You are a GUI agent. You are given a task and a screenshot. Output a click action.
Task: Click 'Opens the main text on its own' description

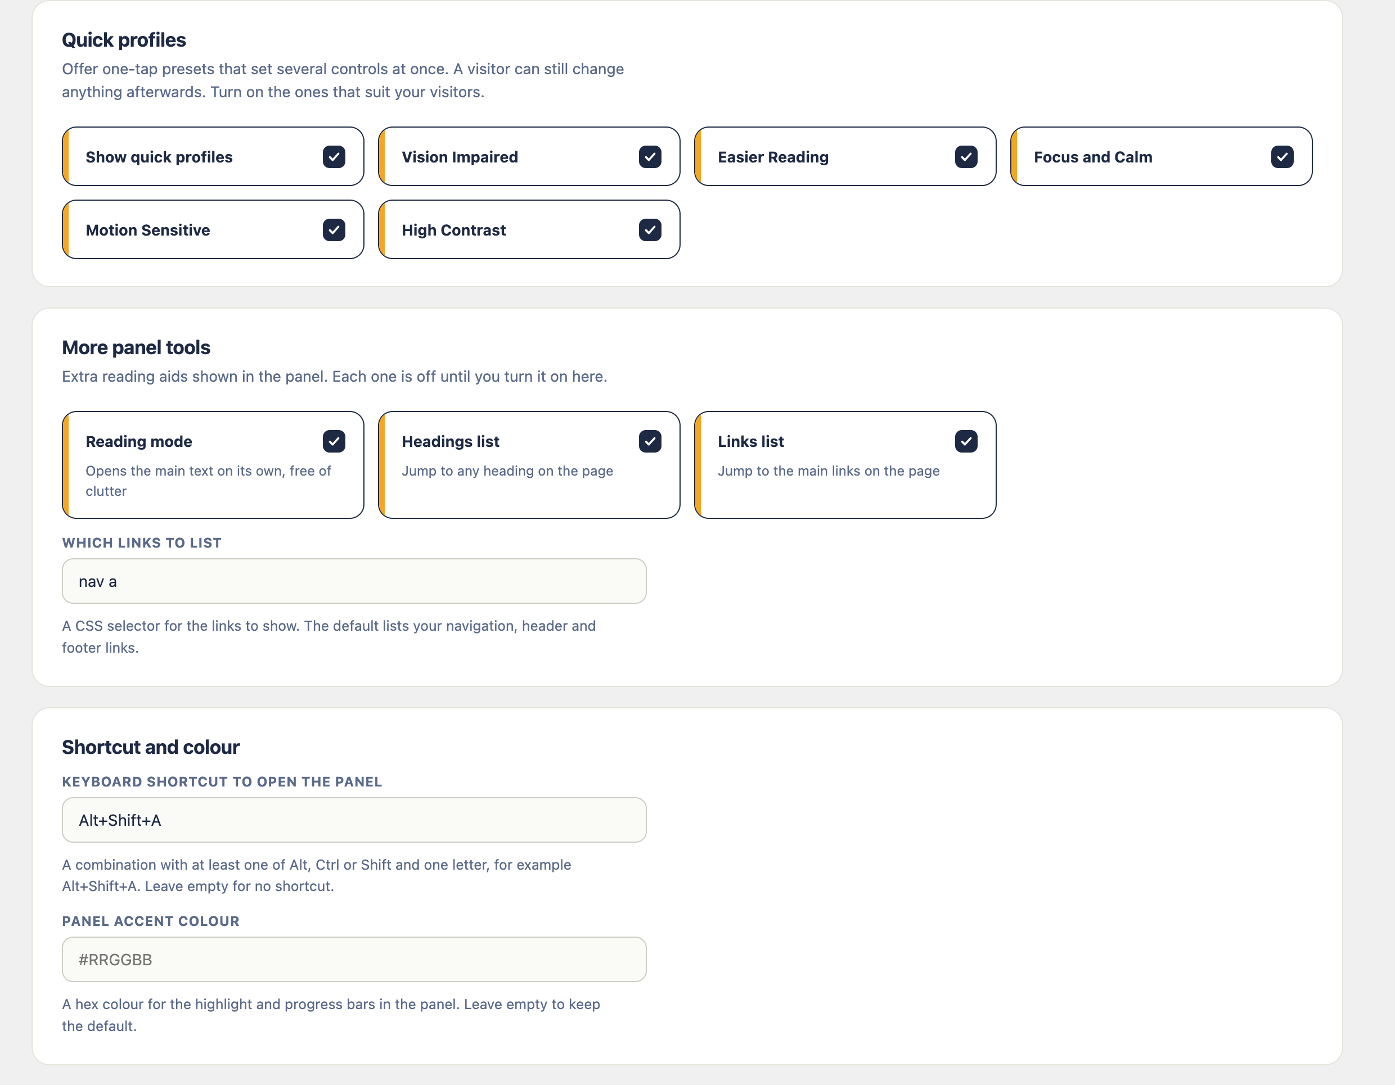[208, 481]
